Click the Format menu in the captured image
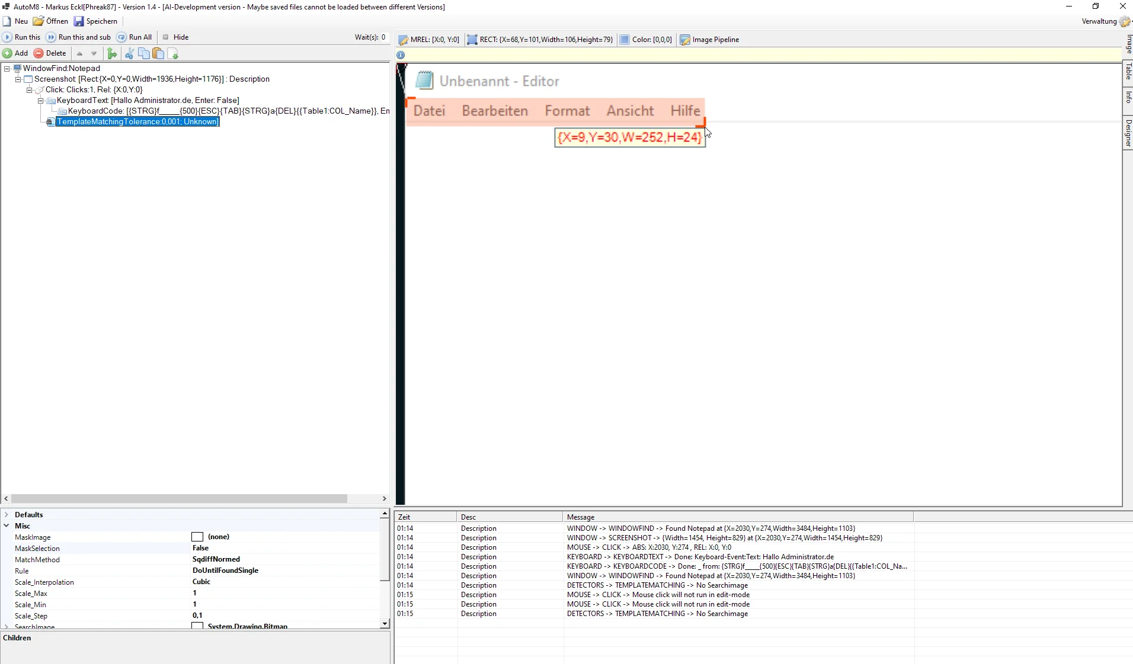The width and height of the screenshot is (1133, 664). coord(567,111)
